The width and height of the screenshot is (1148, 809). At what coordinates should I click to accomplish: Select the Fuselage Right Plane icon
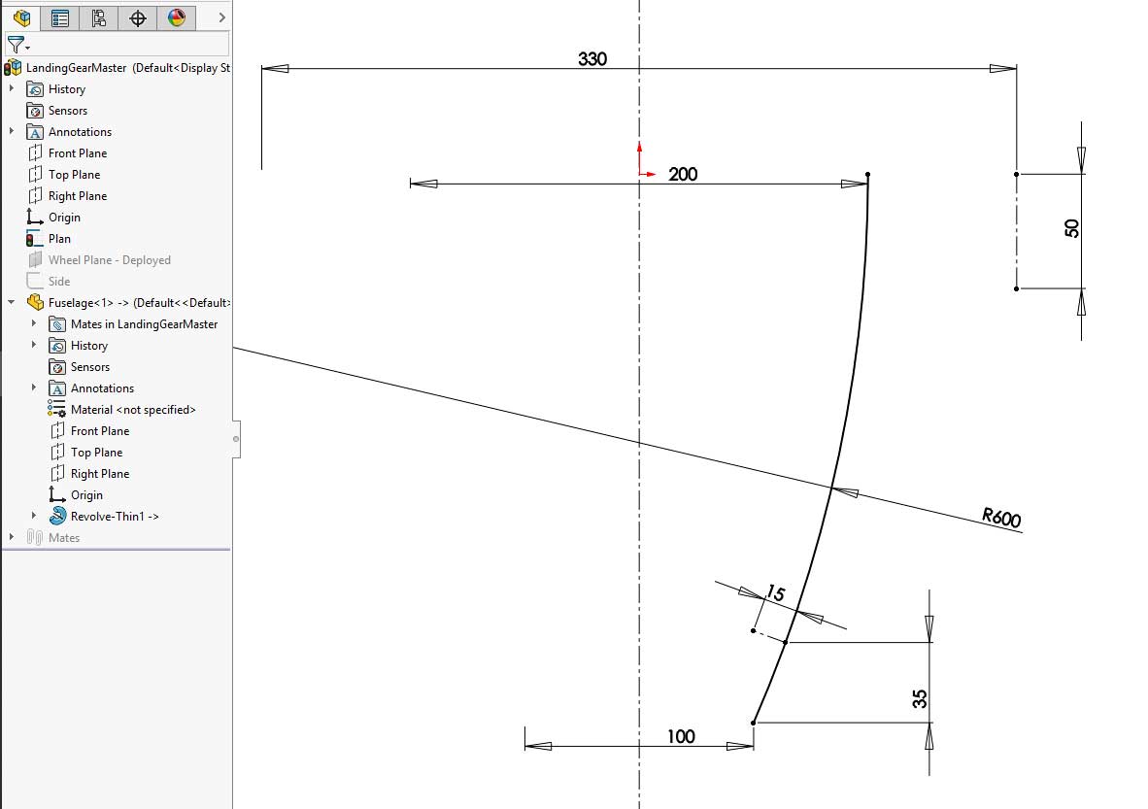pos(57,473)
